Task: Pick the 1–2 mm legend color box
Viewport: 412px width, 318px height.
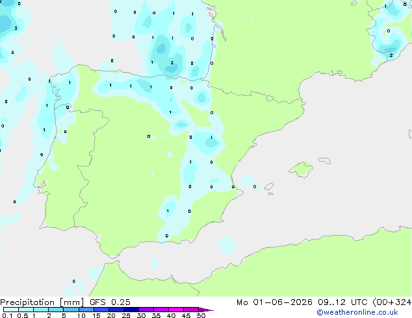Action: 41,310
